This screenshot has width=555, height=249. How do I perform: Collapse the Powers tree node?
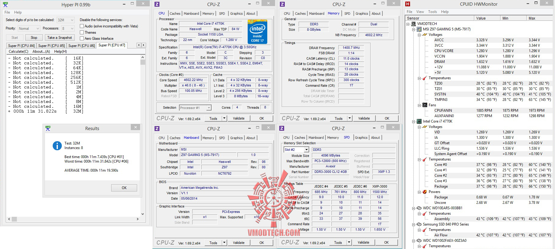pyautogui.click(x=419, y=192)
